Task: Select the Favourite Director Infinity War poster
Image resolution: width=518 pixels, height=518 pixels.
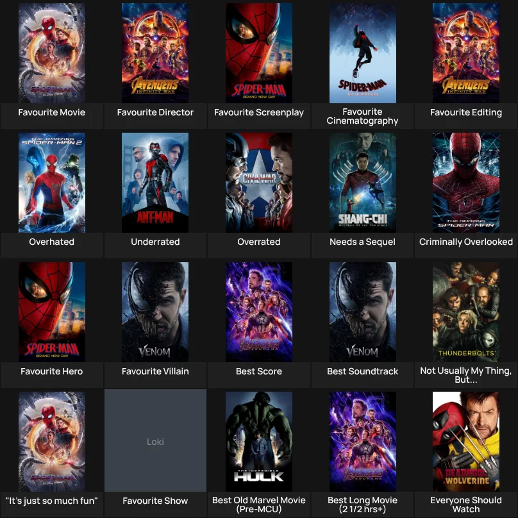Action: coord(155,53)
